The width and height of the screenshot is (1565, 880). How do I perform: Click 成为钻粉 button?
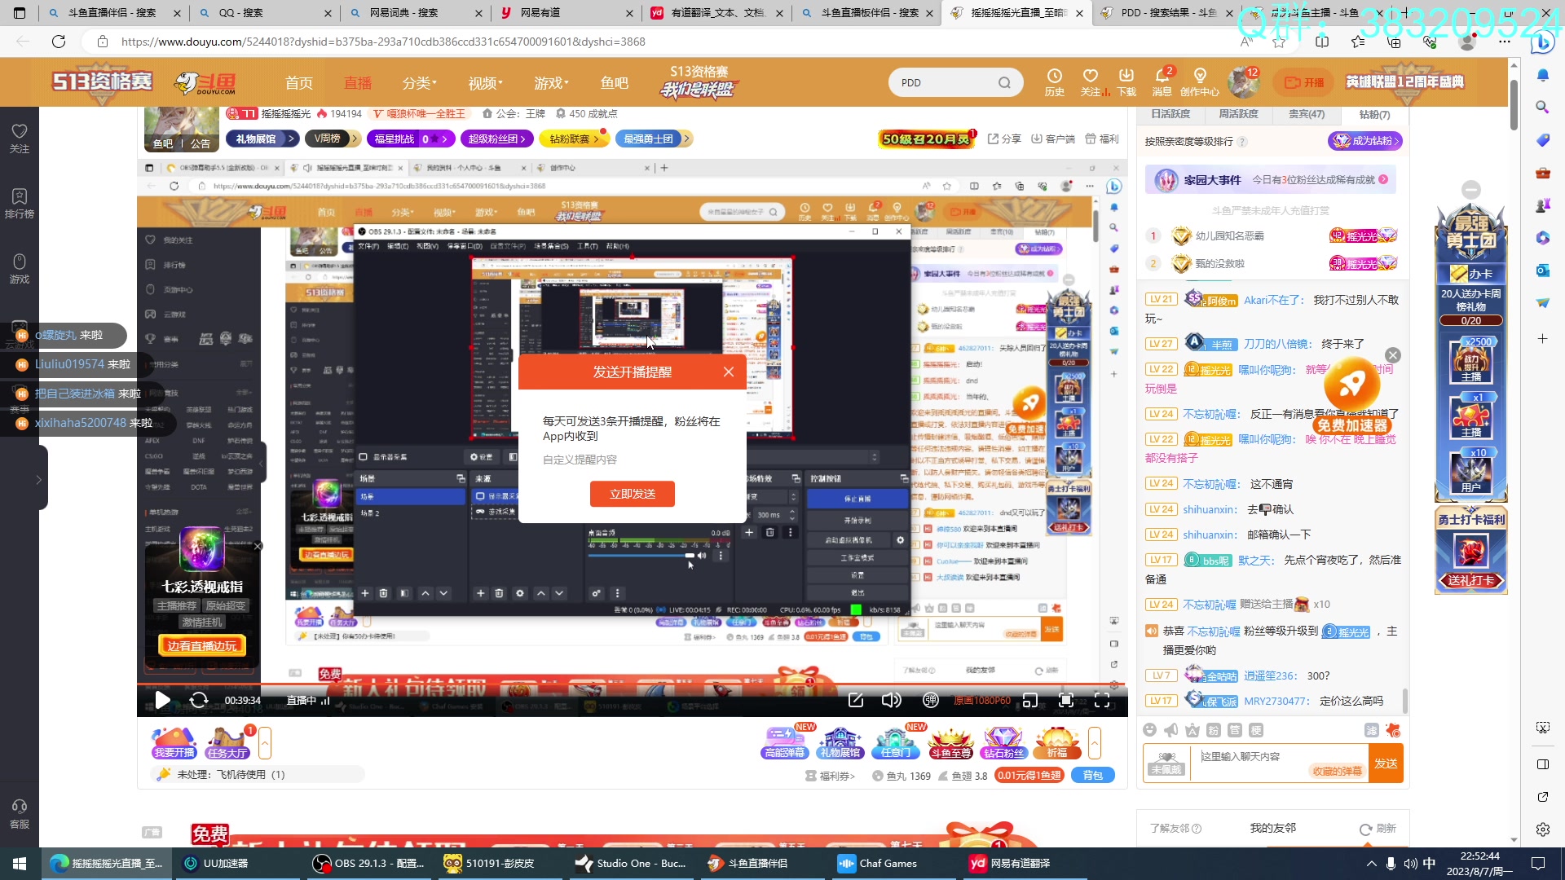click(1364, 141)
